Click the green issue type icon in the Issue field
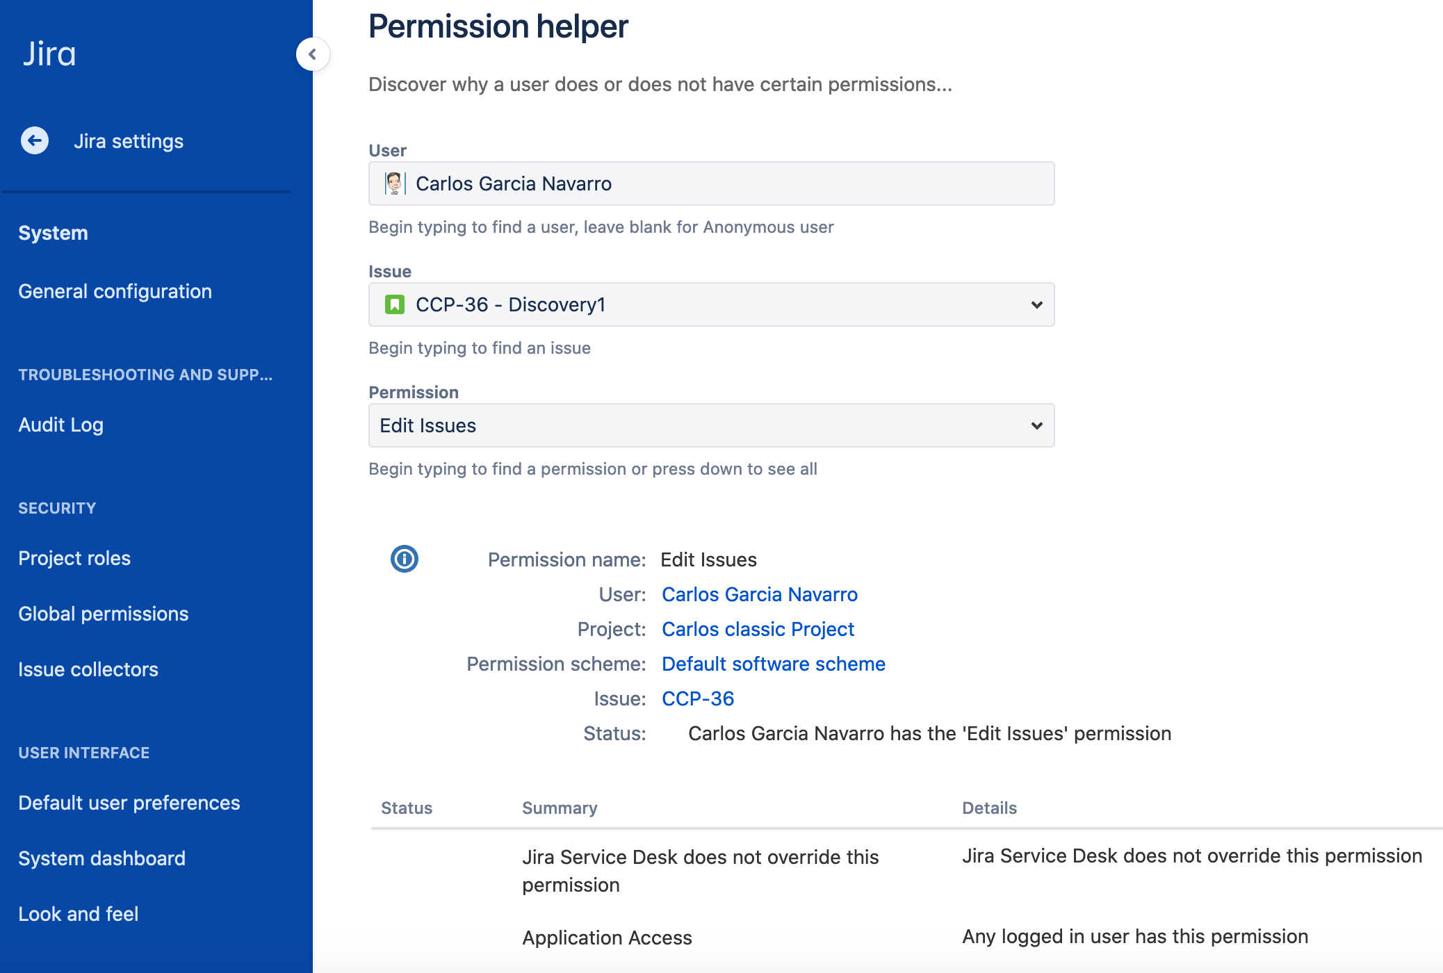Image resolution: width=1443 pixels, height=973 pixels. click(x=395, y=304)
